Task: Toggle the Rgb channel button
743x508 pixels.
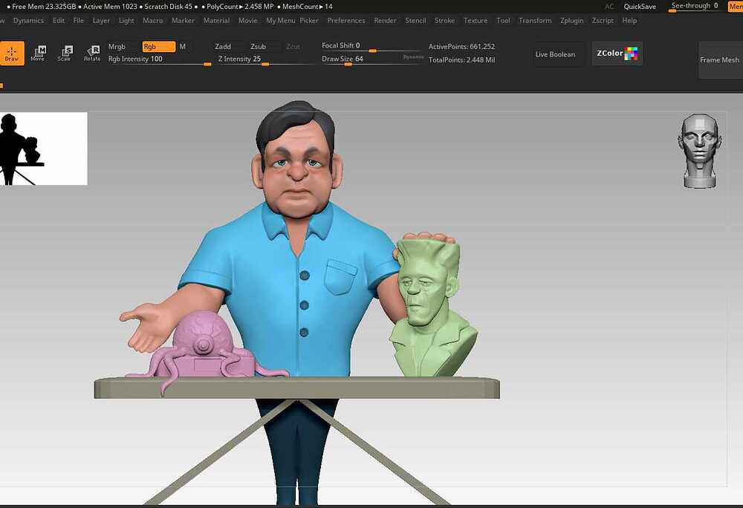Action: 159,46
